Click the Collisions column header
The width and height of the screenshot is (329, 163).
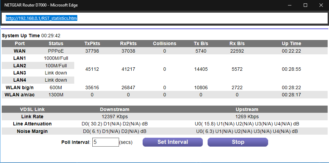pos(164,43)
